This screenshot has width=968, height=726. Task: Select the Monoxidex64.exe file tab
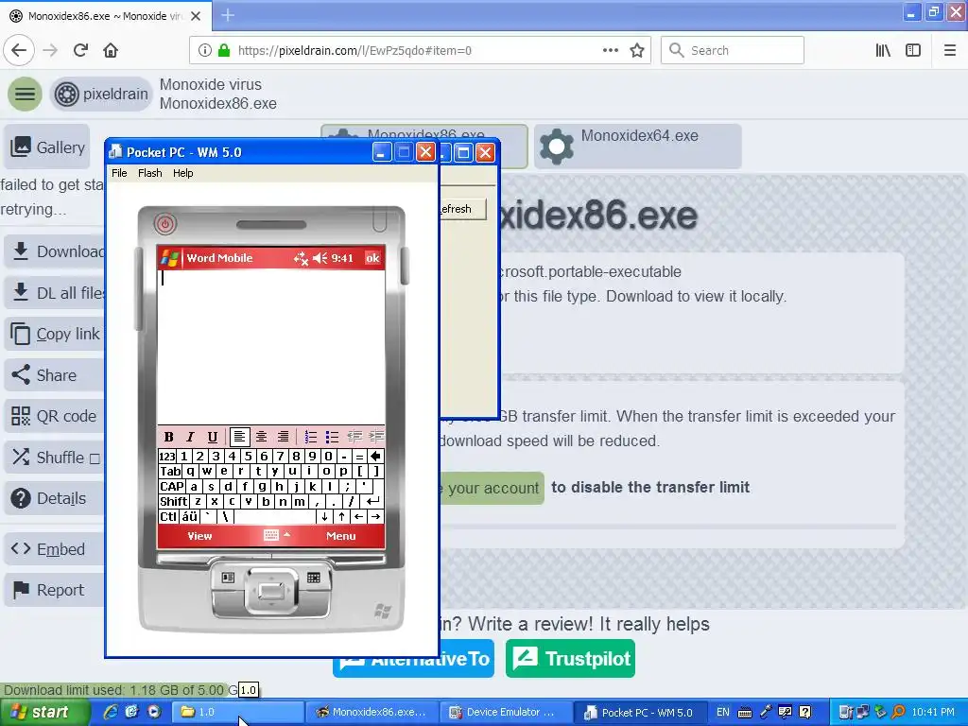(637, 147)
